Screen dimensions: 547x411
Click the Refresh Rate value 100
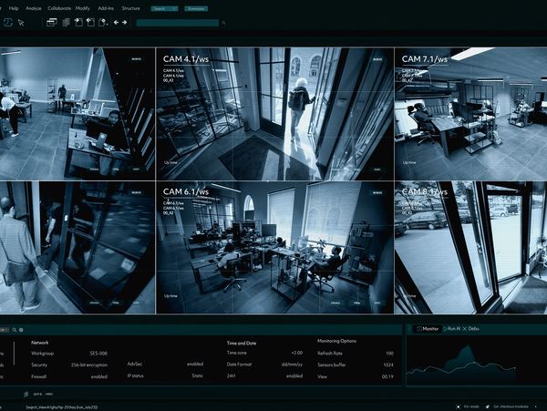tap(389, 352)
